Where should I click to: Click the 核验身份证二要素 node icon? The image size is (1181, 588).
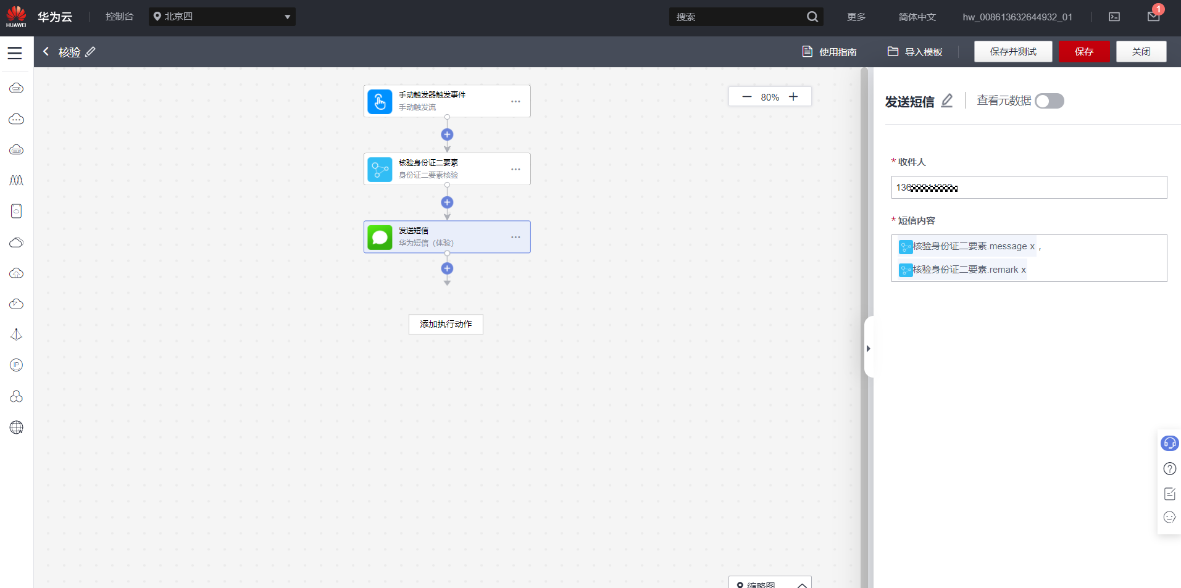pyautogui.click(x=380, y=170)
